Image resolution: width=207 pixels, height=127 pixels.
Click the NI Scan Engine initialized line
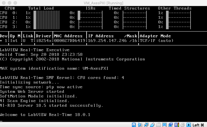click(x=35, y=101)
